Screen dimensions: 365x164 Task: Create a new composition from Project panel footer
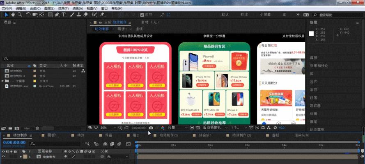pyautogui.click(x=17, y=128)
